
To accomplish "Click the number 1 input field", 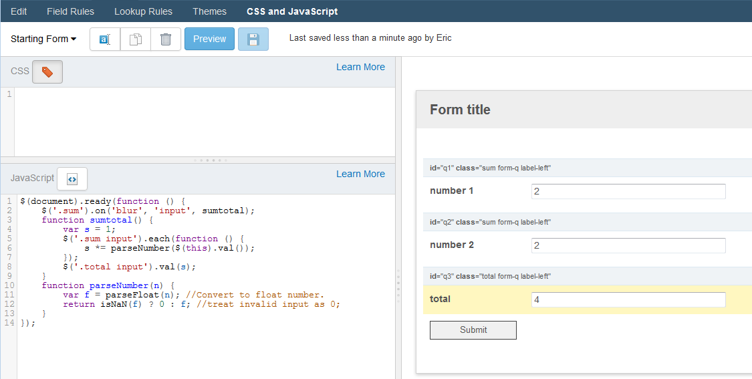I will coord(628,191).
